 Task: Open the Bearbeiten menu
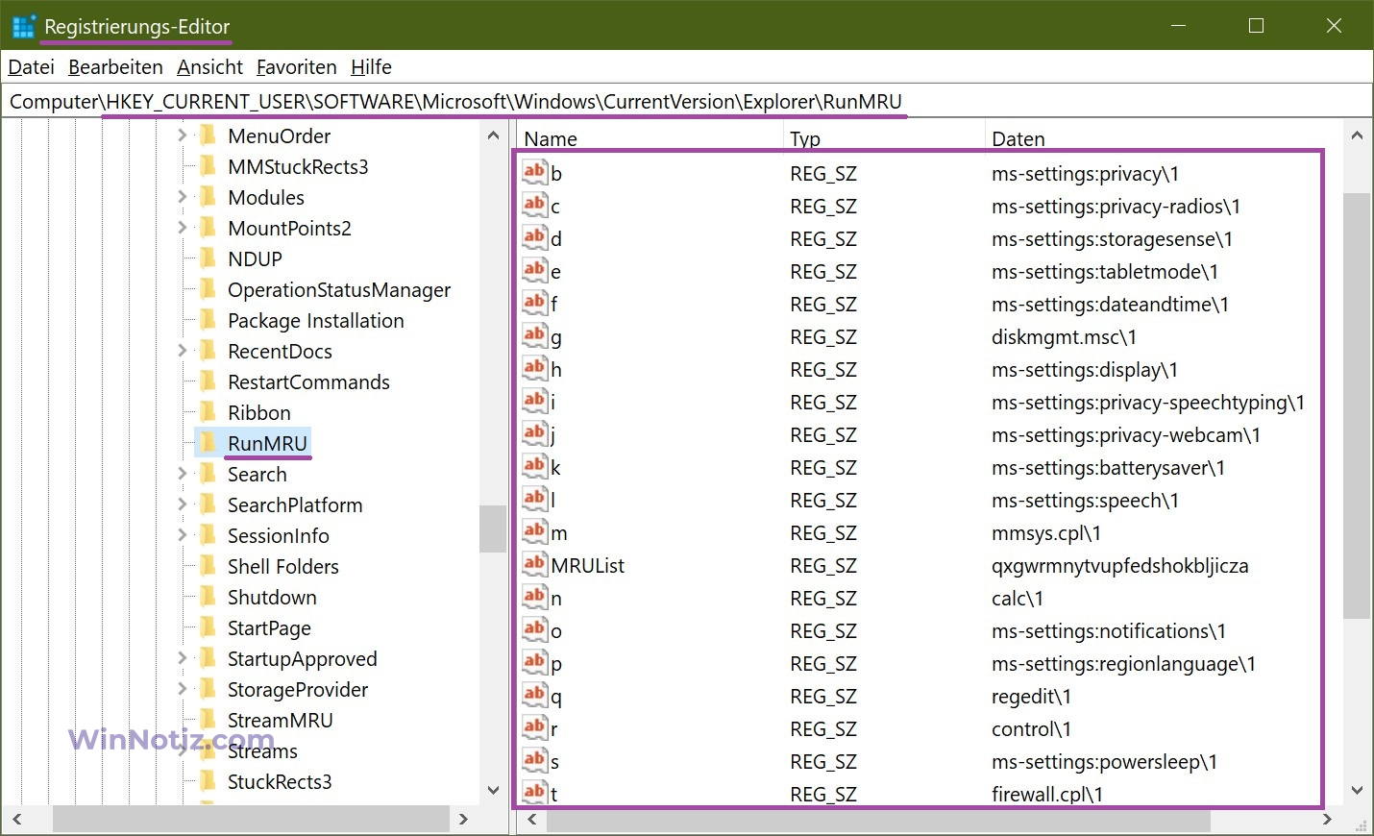point(115,66)
